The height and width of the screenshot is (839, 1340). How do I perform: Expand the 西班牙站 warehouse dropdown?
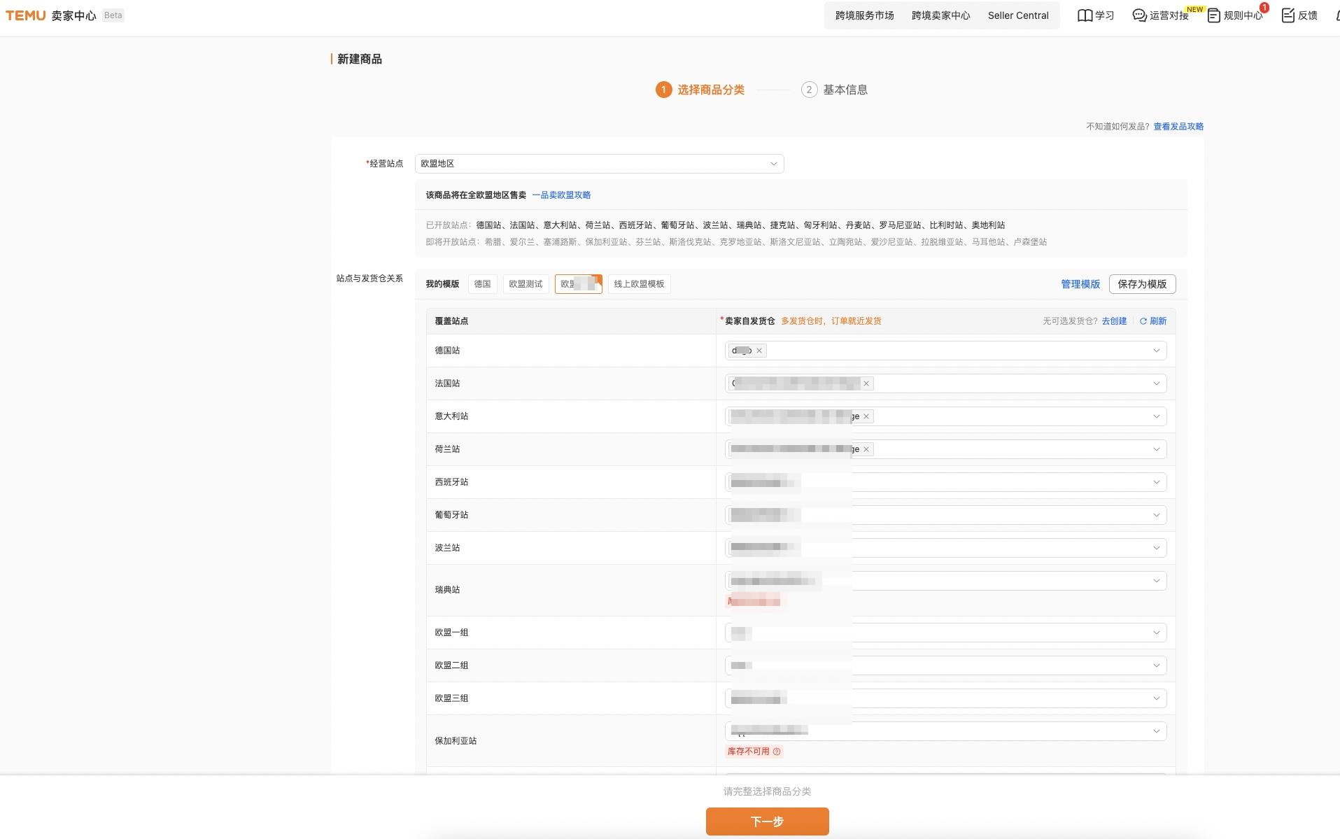click(1156, 482)
